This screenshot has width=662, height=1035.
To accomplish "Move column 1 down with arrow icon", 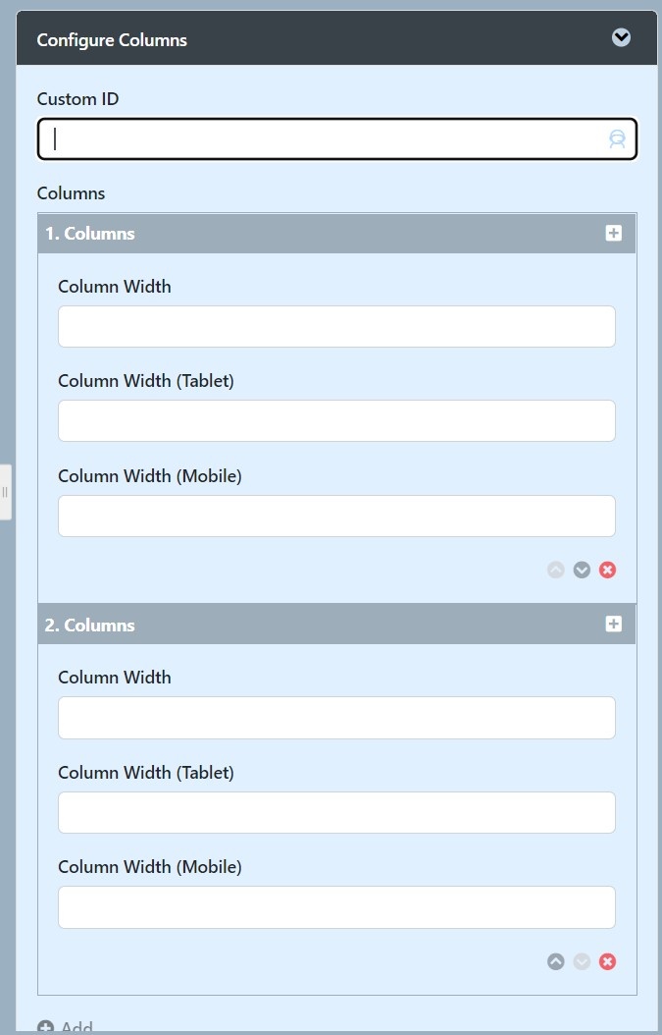I will coord(582,570).
